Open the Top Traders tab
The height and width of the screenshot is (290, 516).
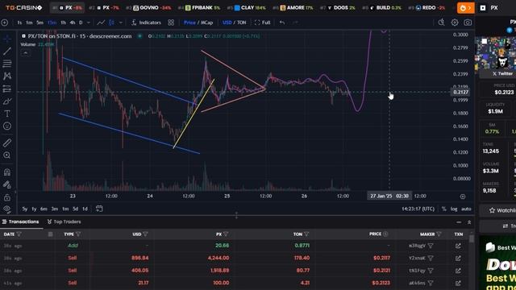64,222
